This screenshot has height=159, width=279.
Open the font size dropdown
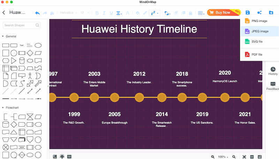coord(84,13)
